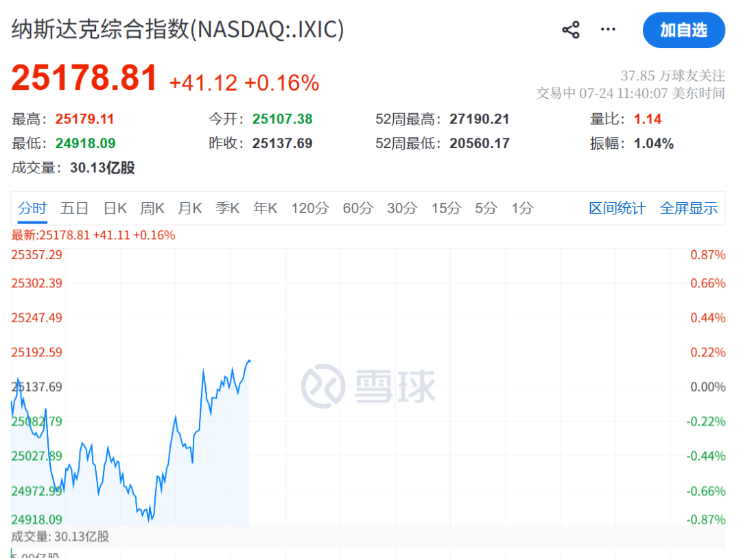Viewport: 741px width, 558px height.
Task: Click the right axis label -0.87%
Action: point(706,520)
